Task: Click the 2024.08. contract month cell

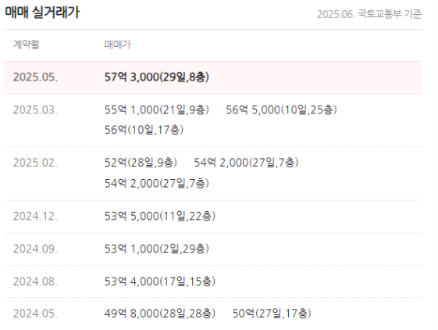Action: (35, 282)
